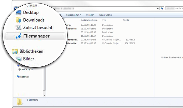183x108 pixels.
Task: Click the Downloads folder icon
Action: pyautogui.click(x=19, y=20)
